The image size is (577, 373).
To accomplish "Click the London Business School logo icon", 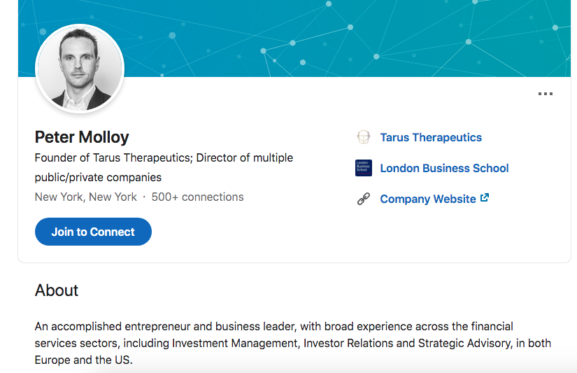I will pyautogui.click(x=364, y=168).
